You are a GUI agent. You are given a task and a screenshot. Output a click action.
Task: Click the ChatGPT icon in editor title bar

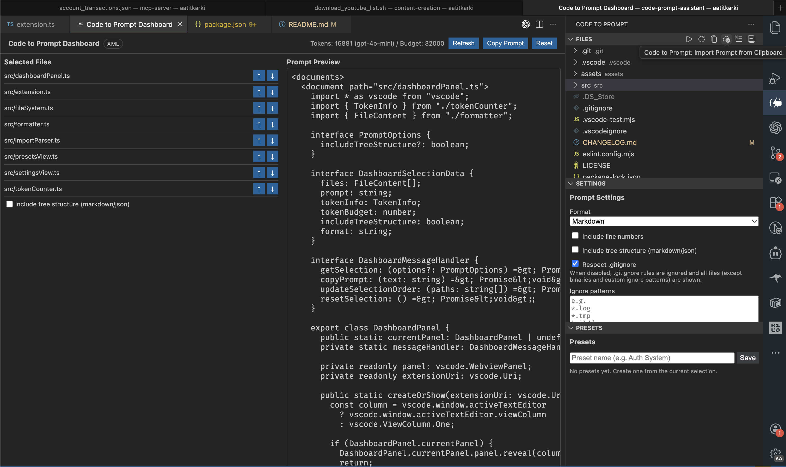coord(525,24)
